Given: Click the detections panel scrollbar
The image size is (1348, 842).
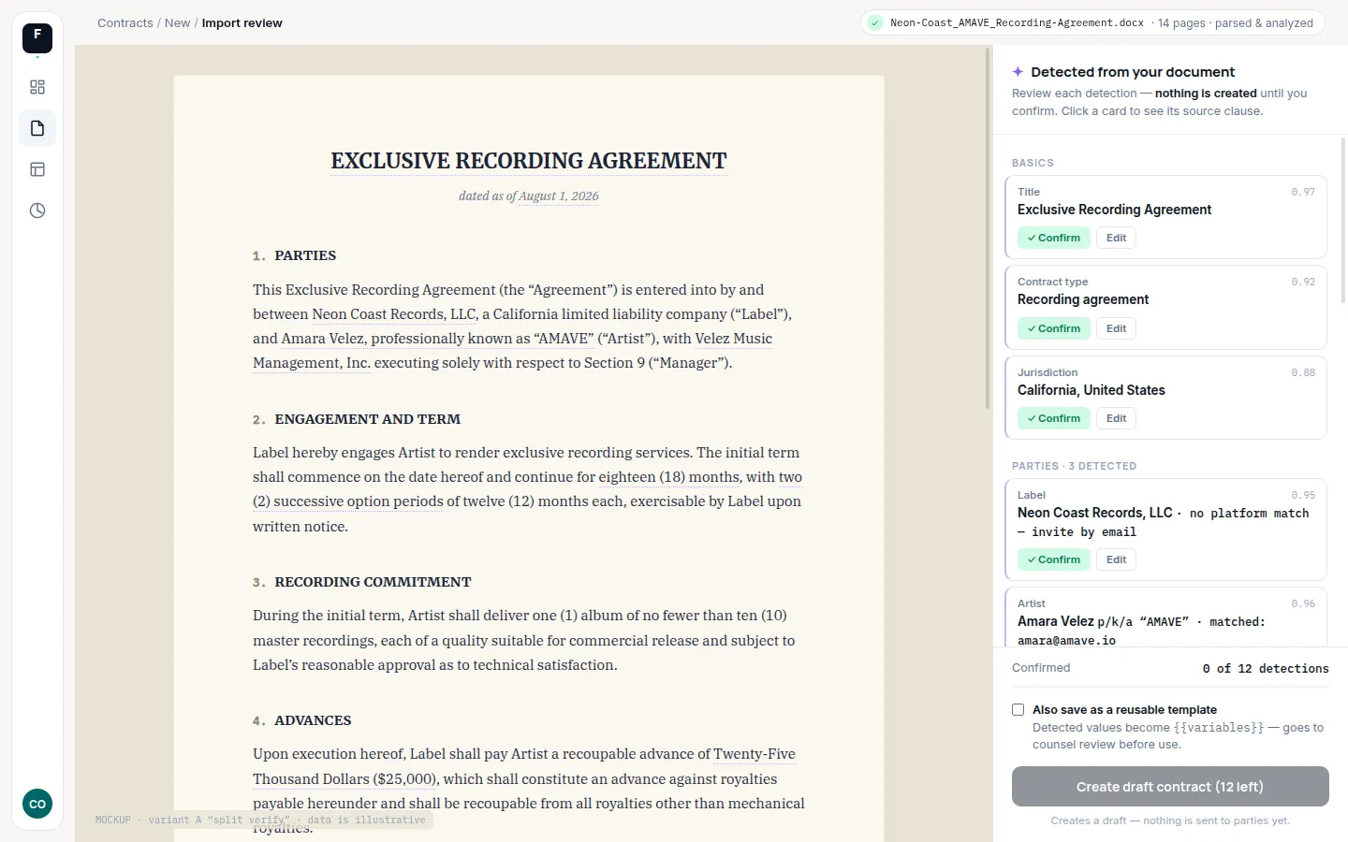Looking at the screenshot, I should click(x=1343, y=221).
